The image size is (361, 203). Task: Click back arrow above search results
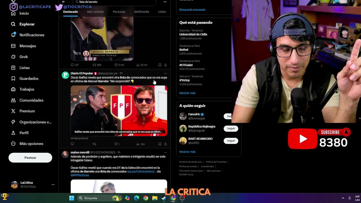pyautogui.click(x=63, y=2)
